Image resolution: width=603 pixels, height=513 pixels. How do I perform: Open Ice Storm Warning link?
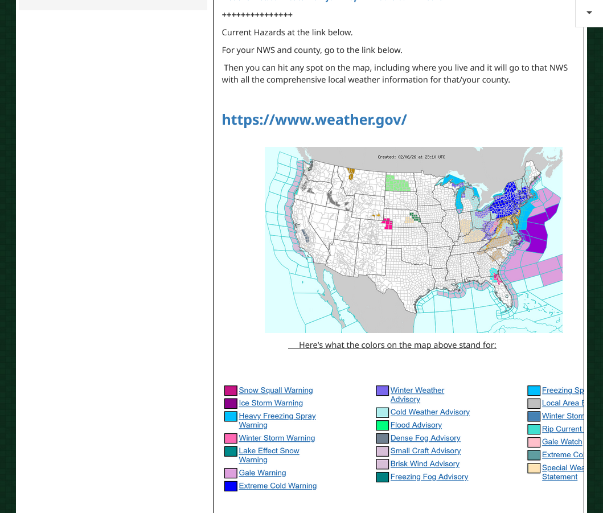click(x=270, y=403)
